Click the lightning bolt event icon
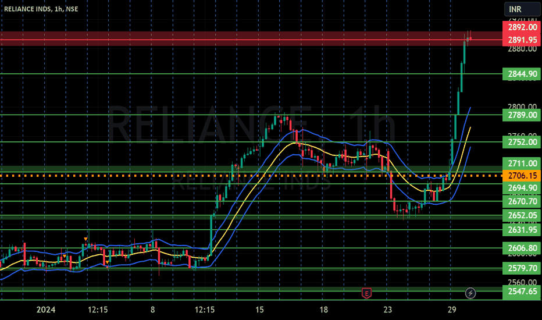Screen dimensions: 542x320 point(470,293)
